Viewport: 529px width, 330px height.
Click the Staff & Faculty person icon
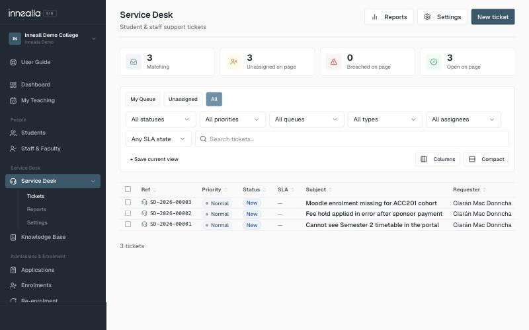point(13,148)
